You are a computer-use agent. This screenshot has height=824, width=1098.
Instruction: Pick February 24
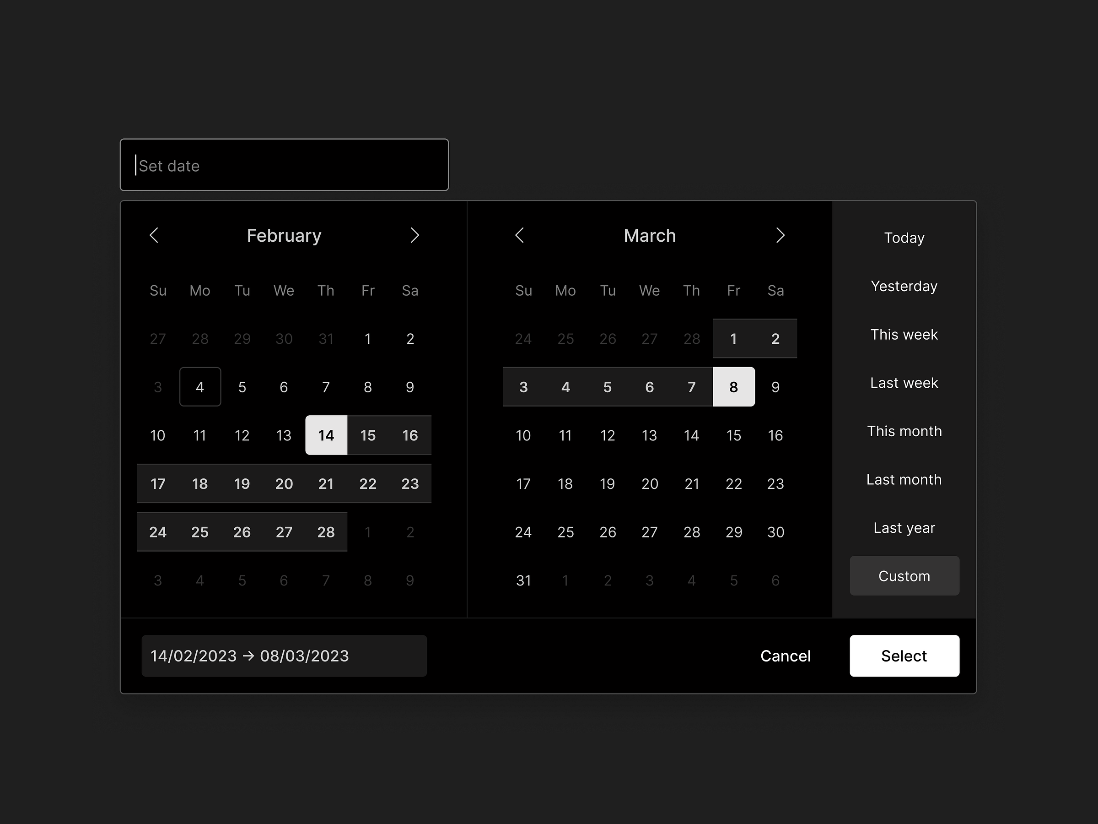tap(158, 532)
